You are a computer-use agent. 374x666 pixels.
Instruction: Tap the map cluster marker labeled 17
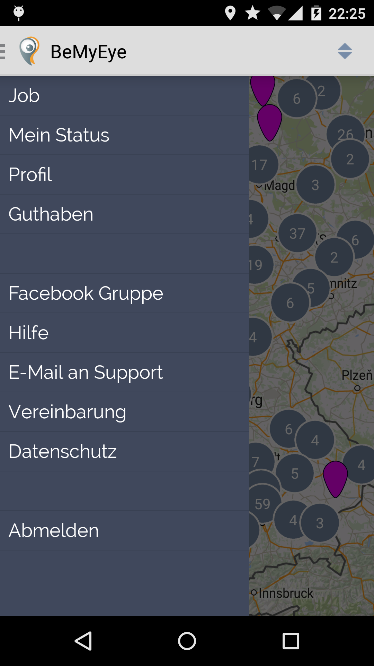coord(260,165)
